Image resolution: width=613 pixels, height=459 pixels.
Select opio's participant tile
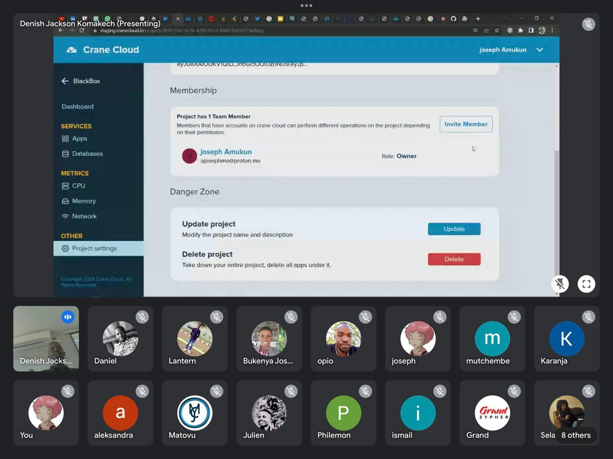(x=344, y=339)
